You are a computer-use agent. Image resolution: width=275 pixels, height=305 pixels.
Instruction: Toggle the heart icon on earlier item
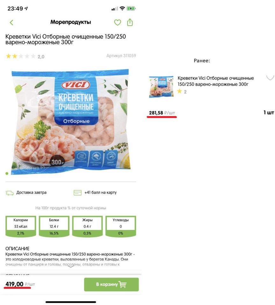point(270,78)
